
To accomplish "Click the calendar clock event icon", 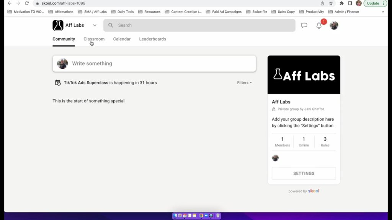I will coord(58,82).
